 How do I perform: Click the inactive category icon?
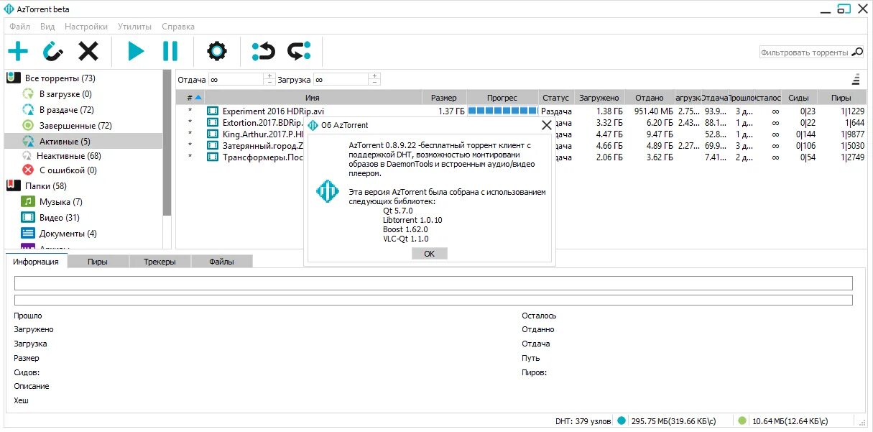28,155
